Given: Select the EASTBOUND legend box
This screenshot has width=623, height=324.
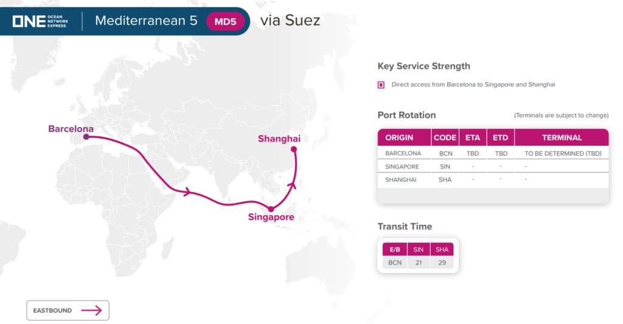Looking at the screenshot, I should click(x=68, y=311).
